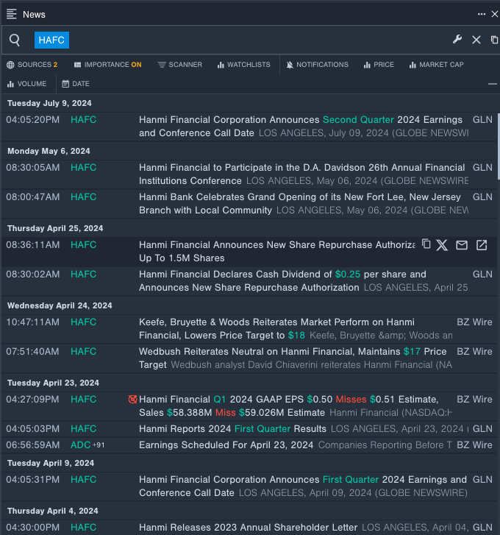Toggle the Importance ON filter

click(x=112, y=65)
